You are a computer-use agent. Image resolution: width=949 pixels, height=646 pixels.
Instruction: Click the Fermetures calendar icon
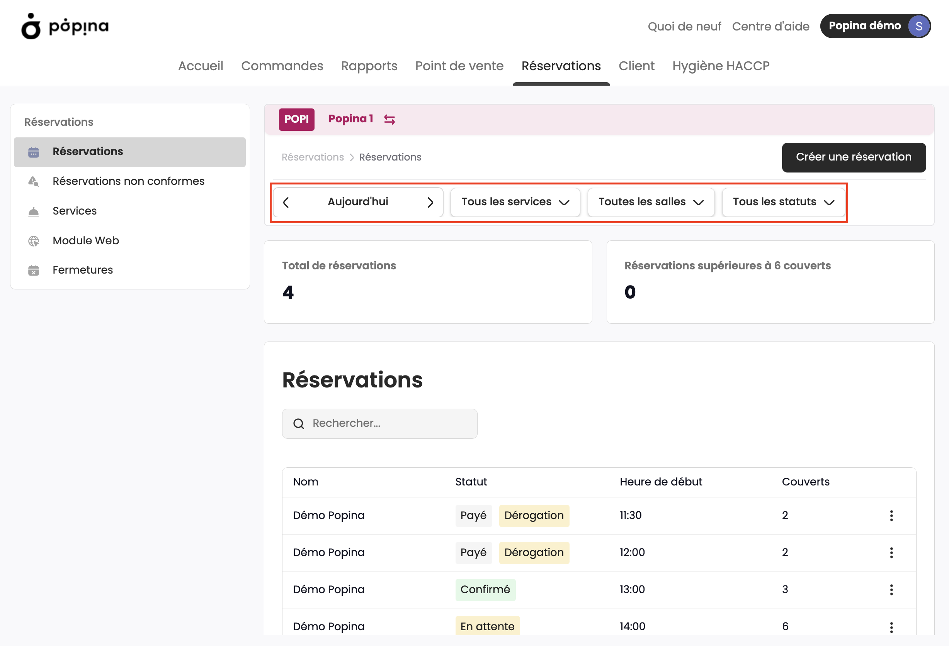(x=34, y=271)
